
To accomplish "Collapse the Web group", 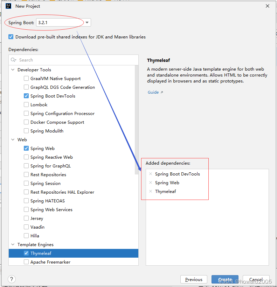I will coord(13,139).
